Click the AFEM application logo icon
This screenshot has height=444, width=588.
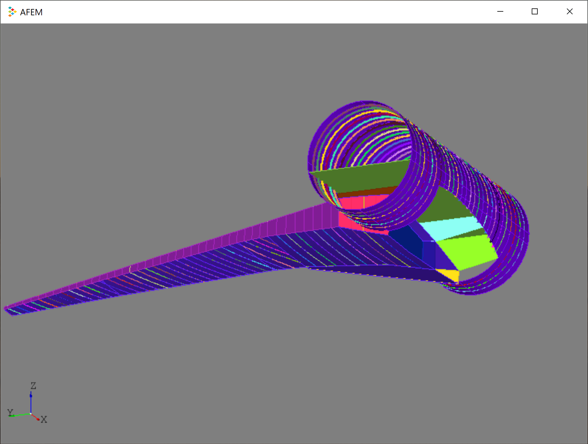12,12
